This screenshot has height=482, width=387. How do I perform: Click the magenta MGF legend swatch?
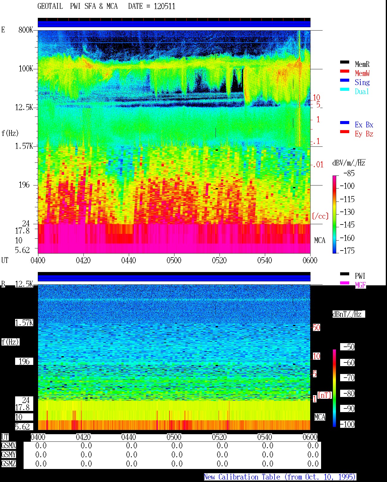pos(345,283)
